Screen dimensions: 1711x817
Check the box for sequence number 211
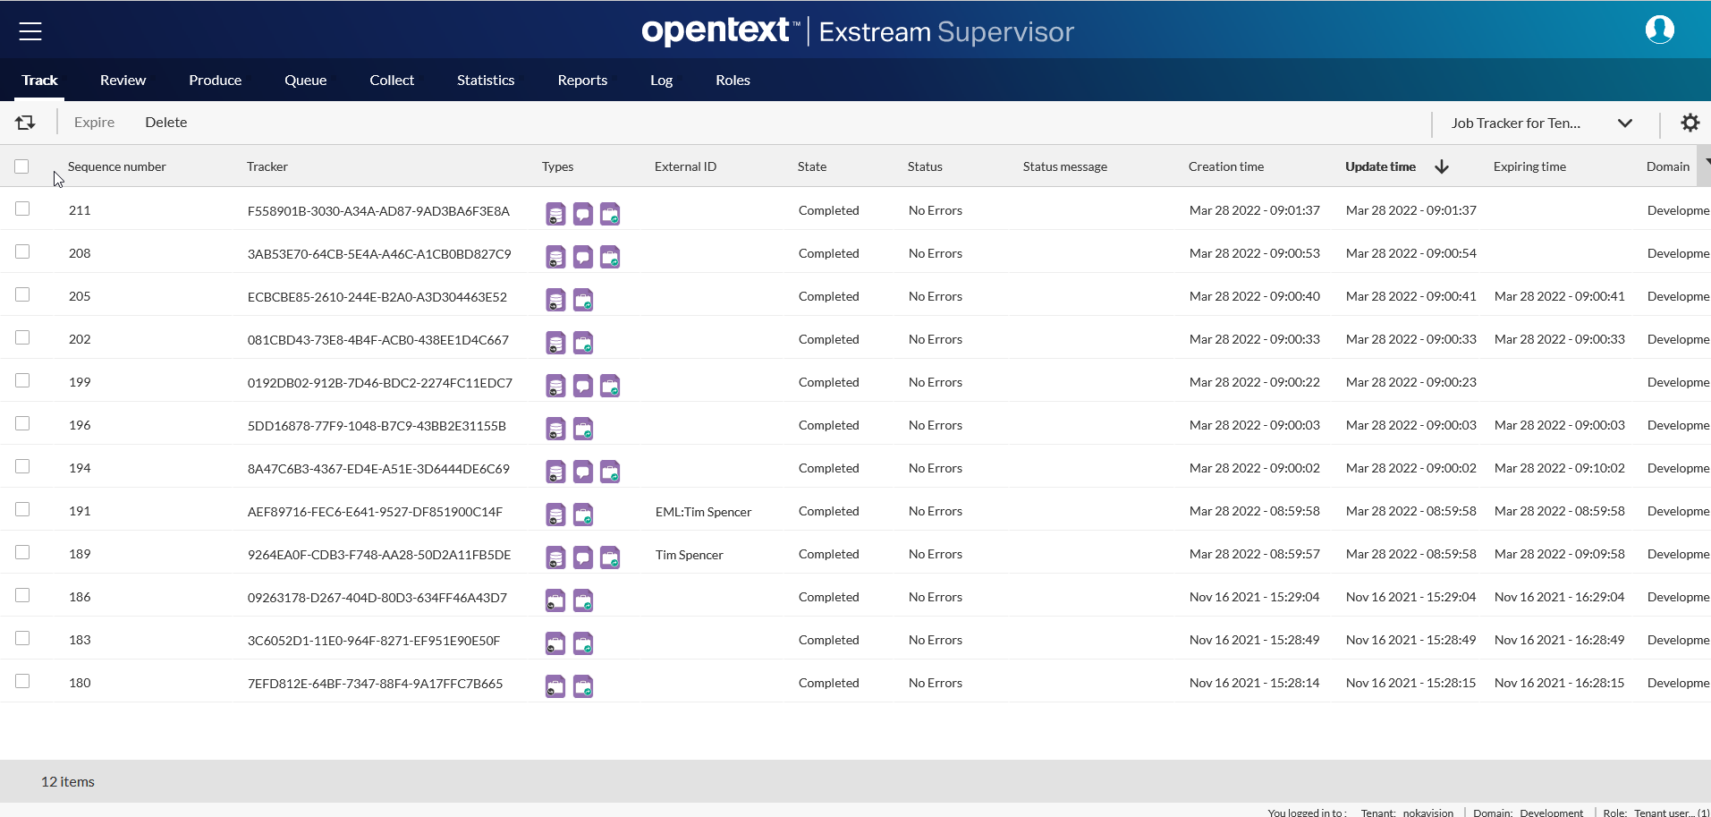22,209
